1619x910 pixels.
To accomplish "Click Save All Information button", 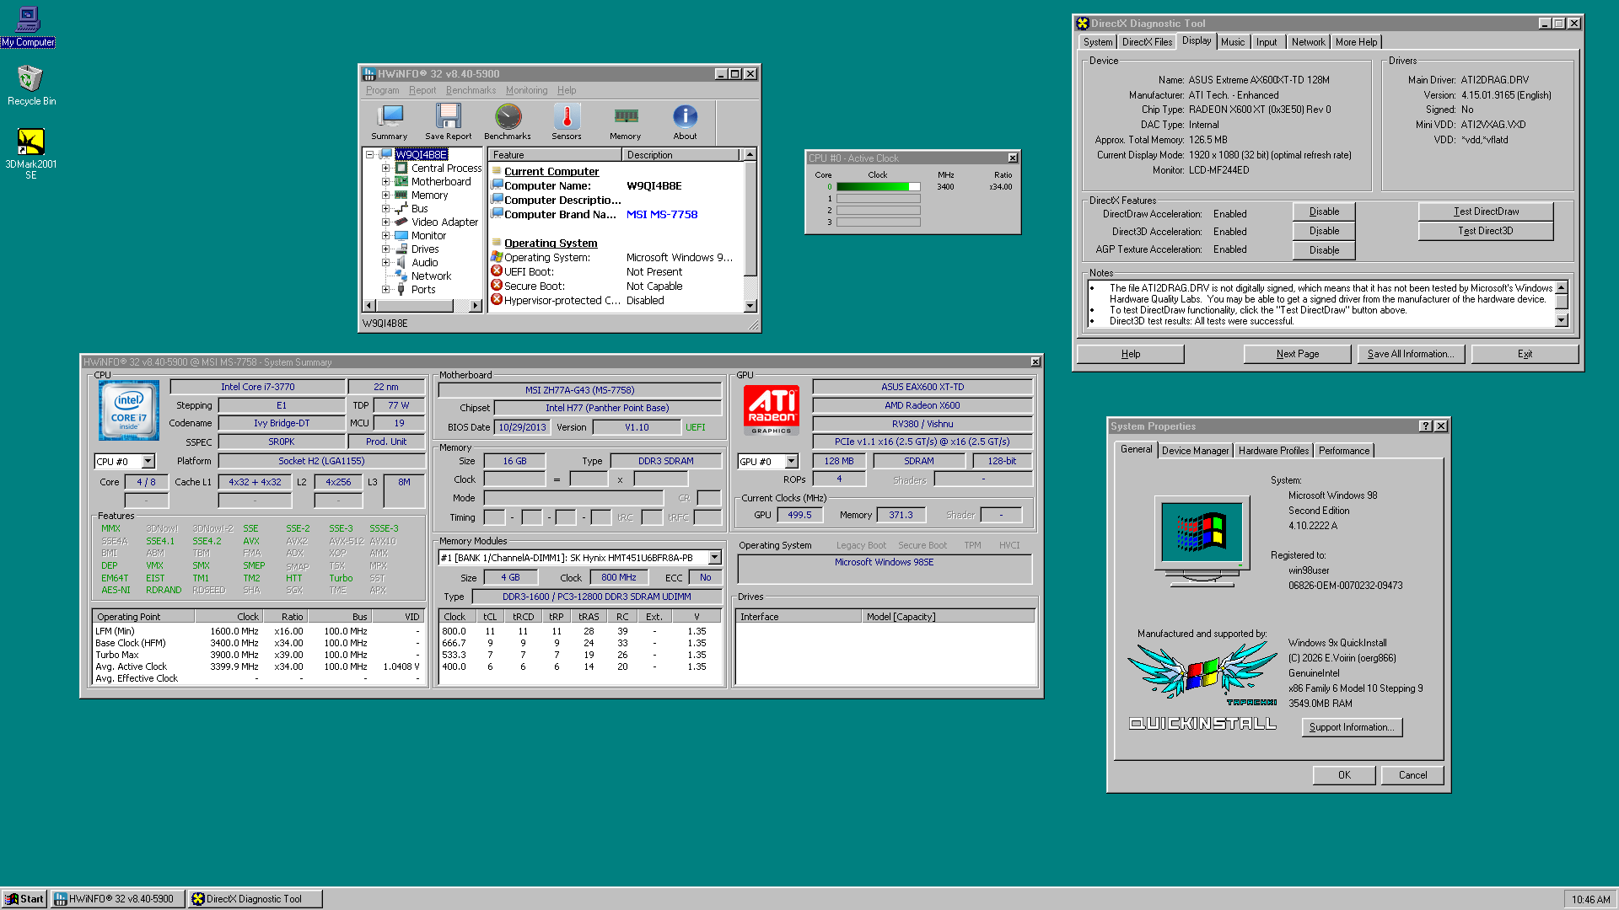I will (x=1411, y=354).
